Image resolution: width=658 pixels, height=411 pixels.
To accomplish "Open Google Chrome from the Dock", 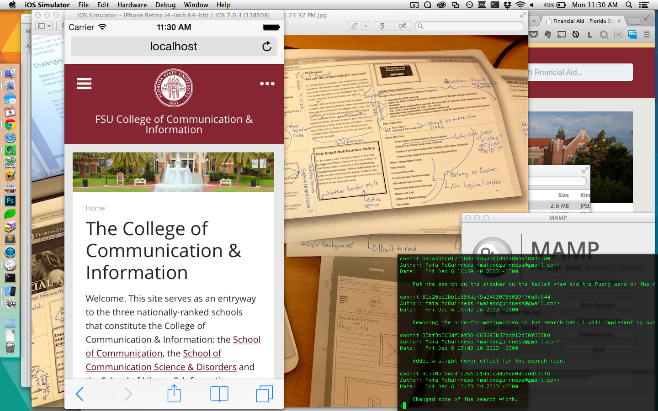I will click(10, 125).
